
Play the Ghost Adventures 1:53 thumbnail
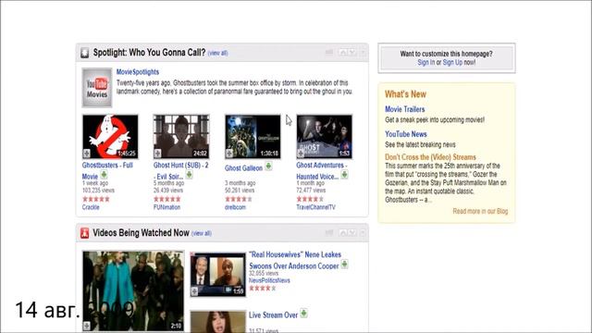(325, 137)
